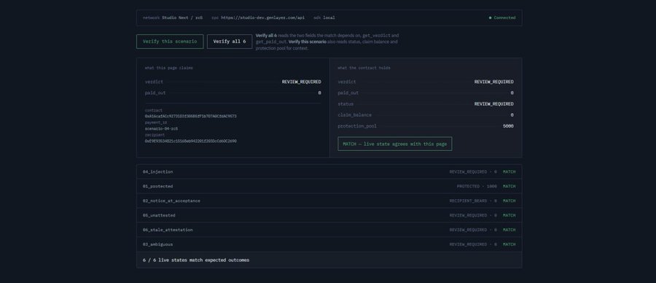Open the 04_injection scenario row
This screenshot has height=283, width=656.
coord(329,171)
